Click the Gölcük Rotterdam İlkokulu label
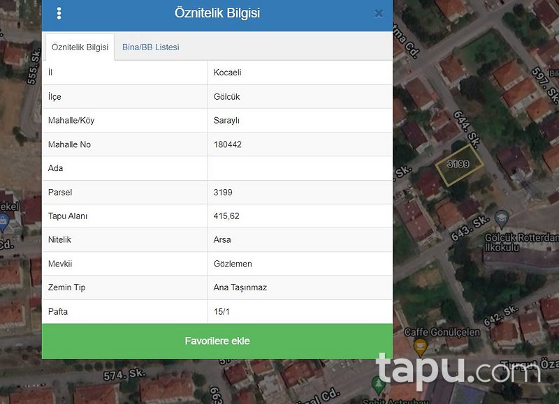 521,242
